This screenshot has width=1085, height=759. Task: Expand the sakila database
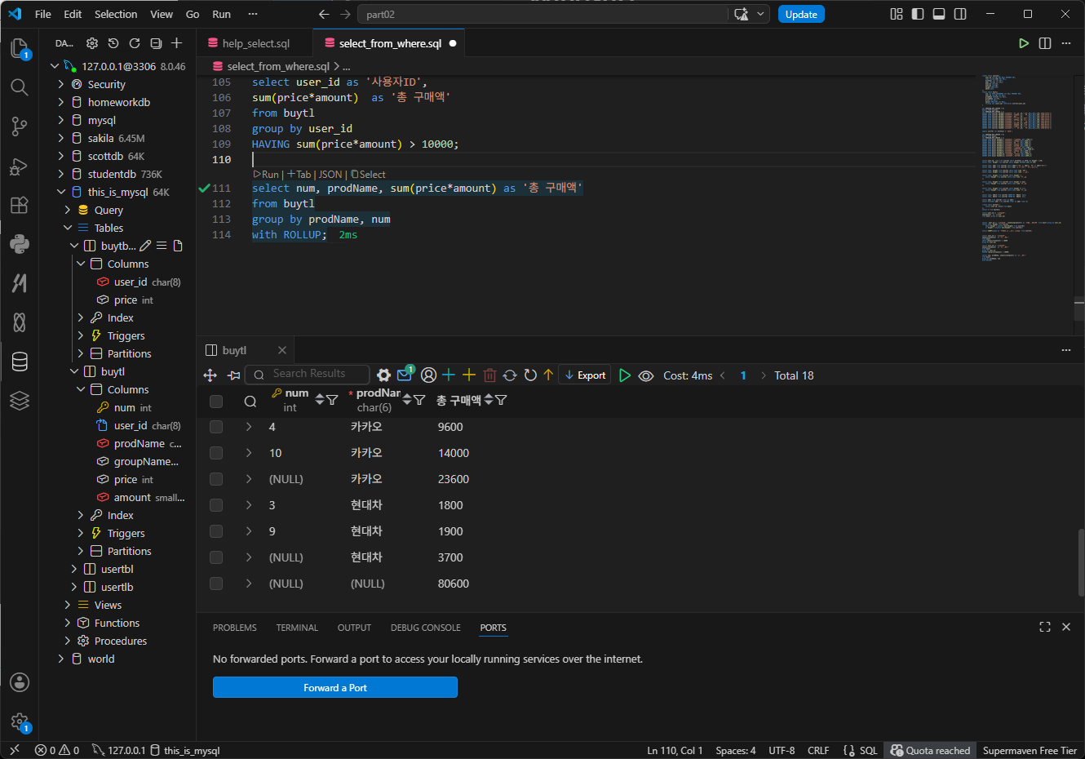click(x=61, y=138)
